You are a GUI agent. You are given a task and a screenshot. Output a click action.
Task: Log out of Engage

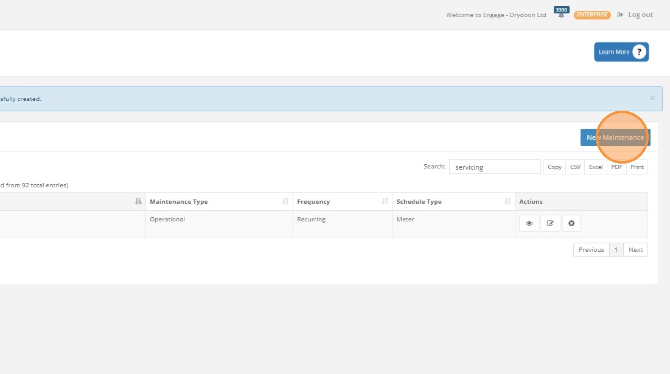[635, 15]
